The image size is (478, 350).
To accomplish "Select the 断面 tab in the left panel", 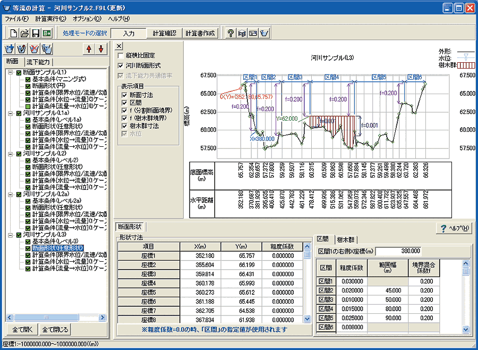I will [13, 62].
